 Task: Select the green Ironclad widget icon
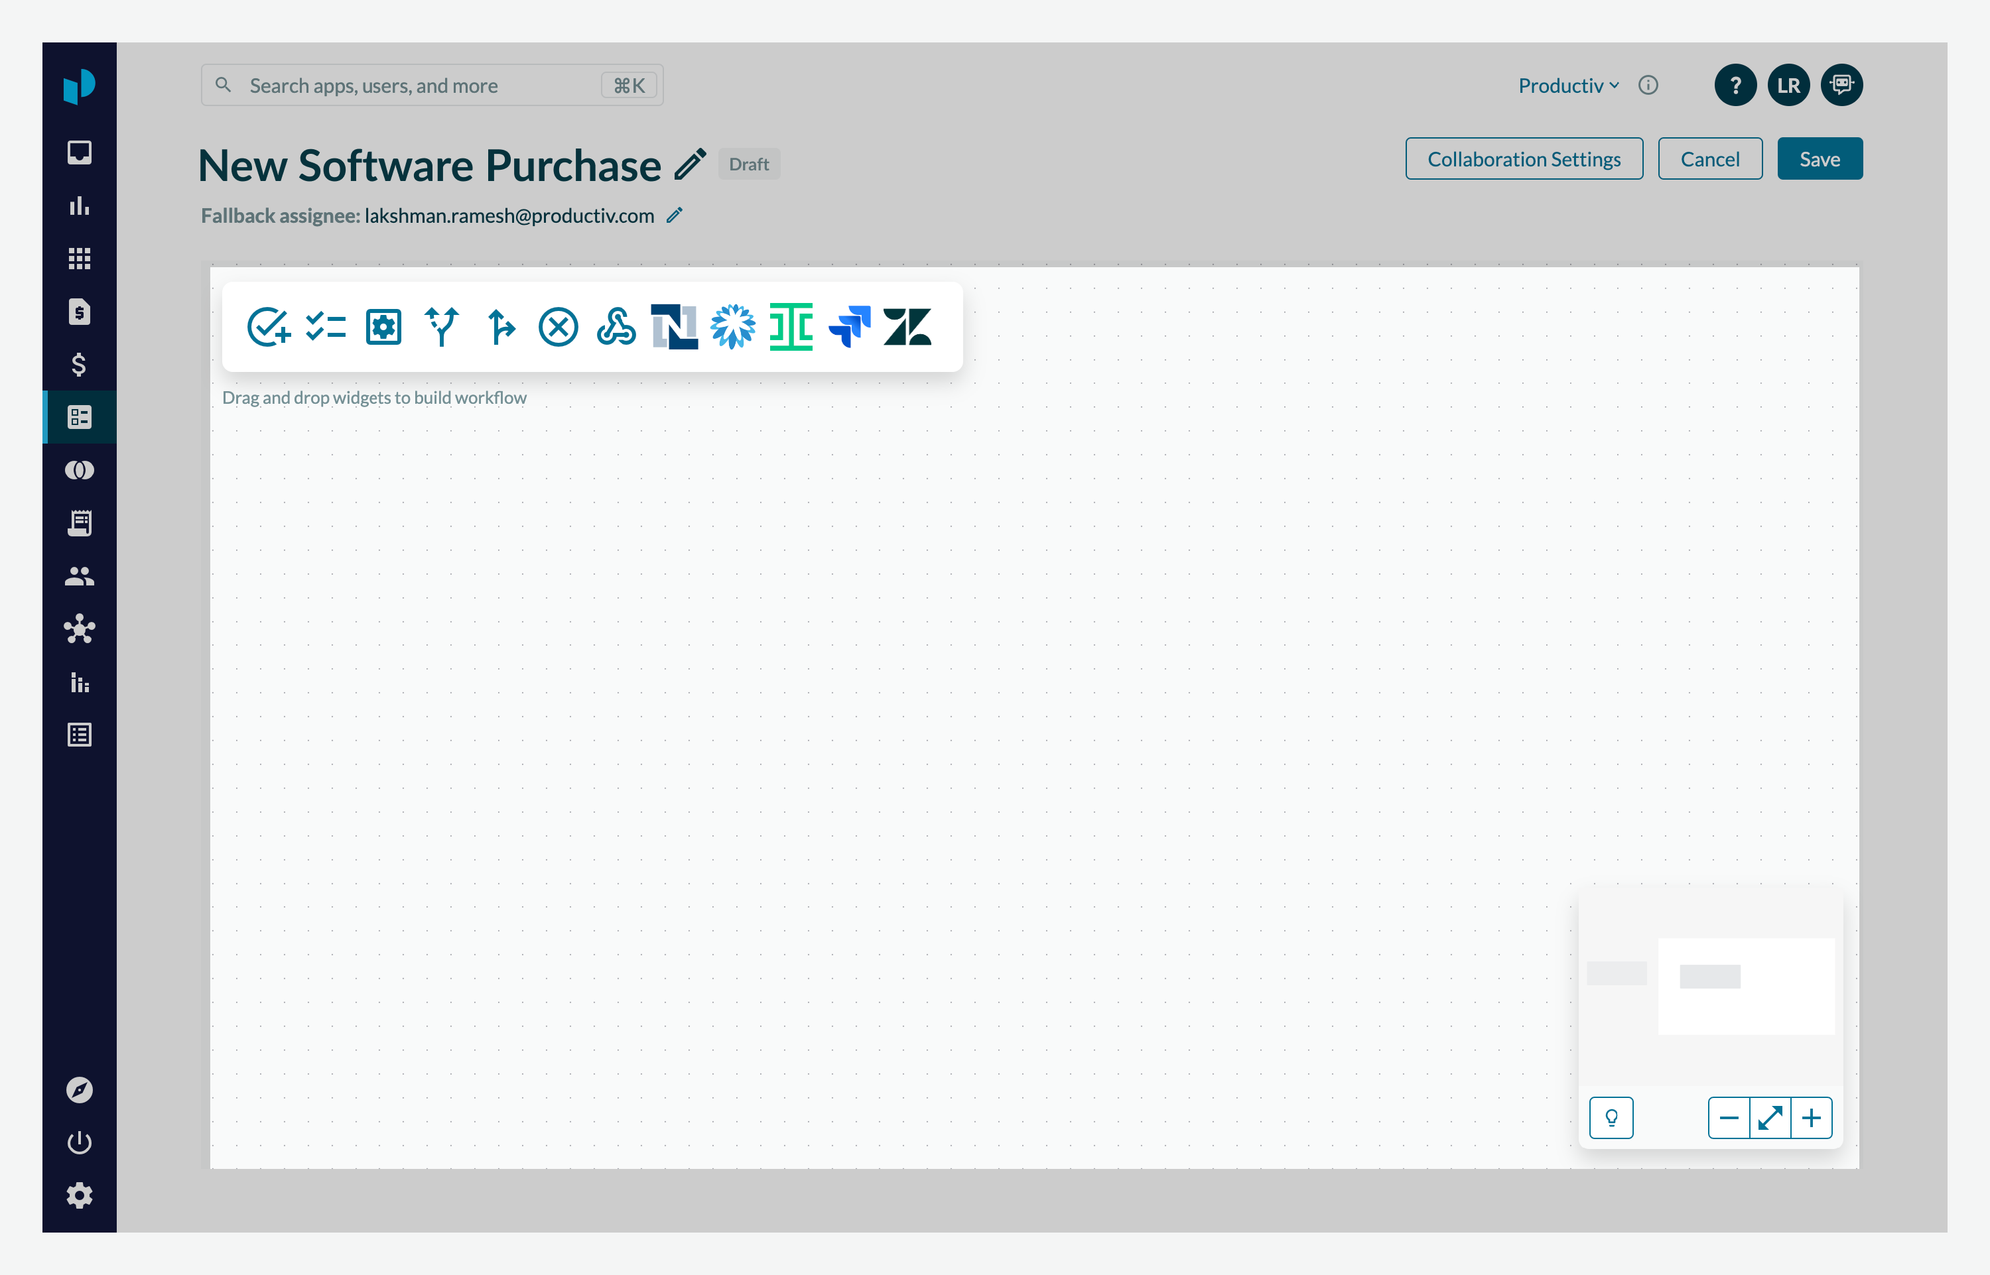pos(791,327)
